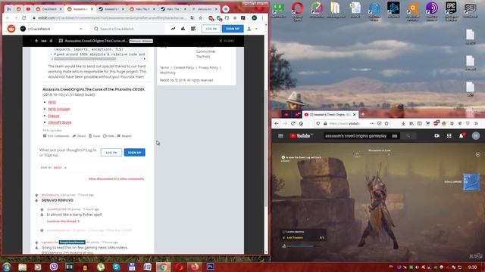This screenshot has height=272, width=485.
Task: Click Continue this thread link
Action: click(63, 221)
